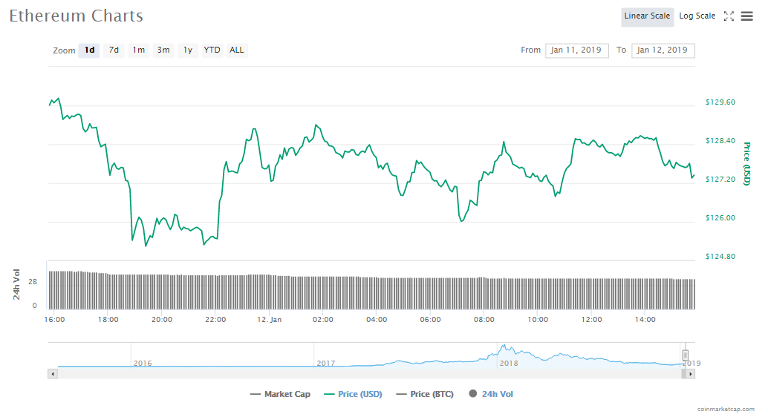Image resolution: width=768 pixels, height=417 pixels.
Task: Toggle the Market Cap legend series
Action: pyautogui.click(x=281, y=394)
